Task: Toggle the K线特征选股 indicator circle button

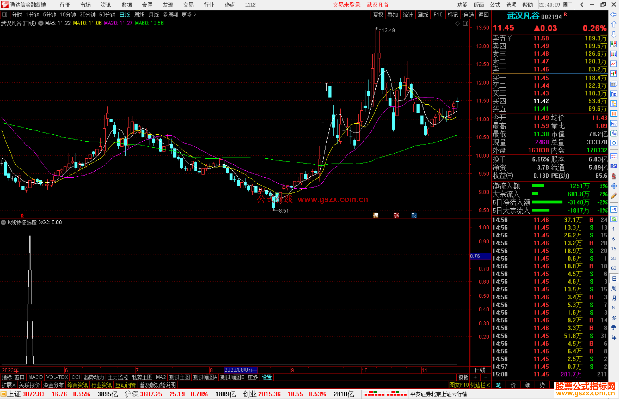Action: 4,222
